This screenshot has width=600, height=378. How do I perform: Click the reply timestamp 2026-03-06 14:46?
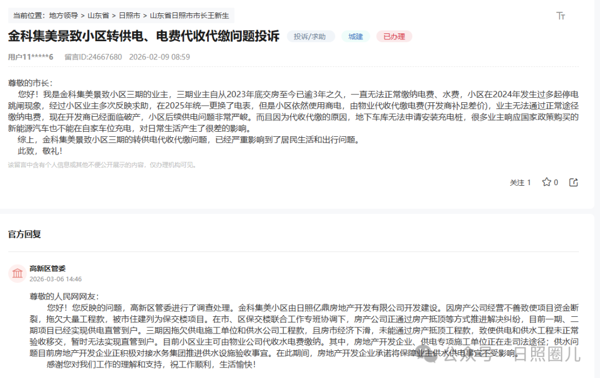point(56,279)
